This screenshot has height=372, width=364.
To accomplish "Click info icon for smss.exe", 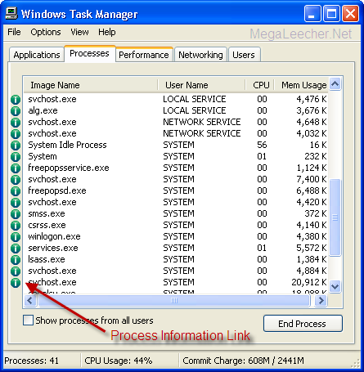I will (16, 214).
